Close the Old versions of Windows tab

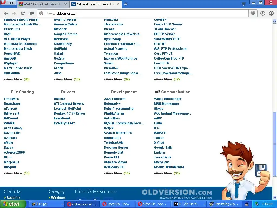point(118,4)
